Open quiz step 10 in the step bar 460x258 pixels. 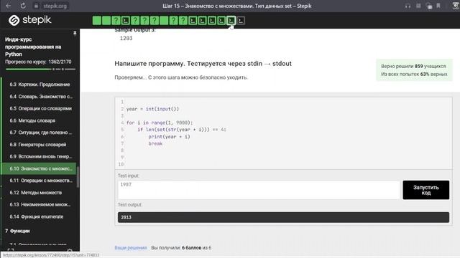(x=183, y=21)
